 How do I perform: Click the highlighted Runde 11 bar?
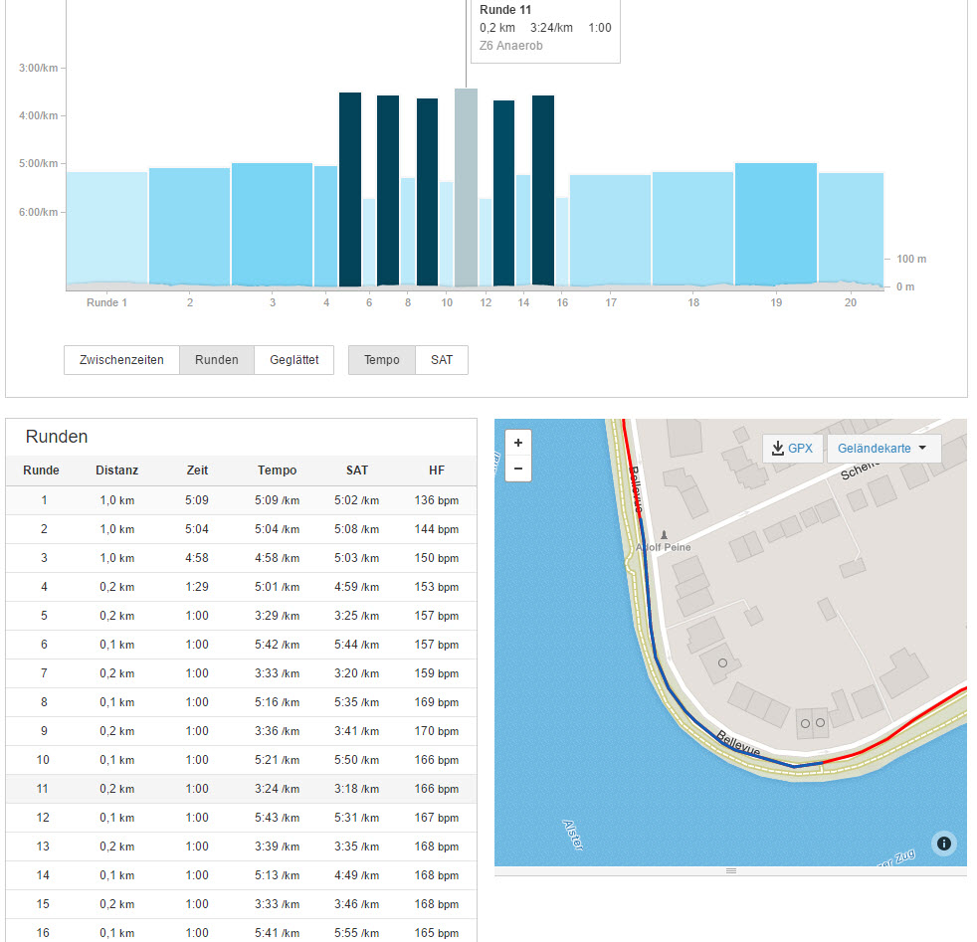tap(466, 189)
